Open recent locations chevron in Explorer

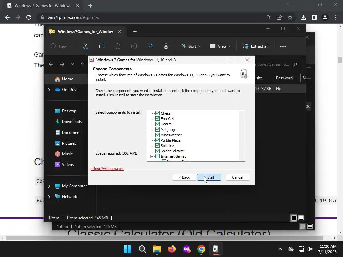coord(72,64)
